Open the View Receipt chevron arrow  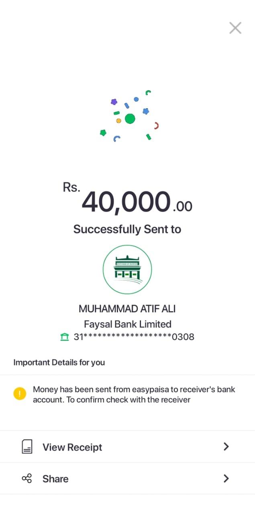point(226,447)
